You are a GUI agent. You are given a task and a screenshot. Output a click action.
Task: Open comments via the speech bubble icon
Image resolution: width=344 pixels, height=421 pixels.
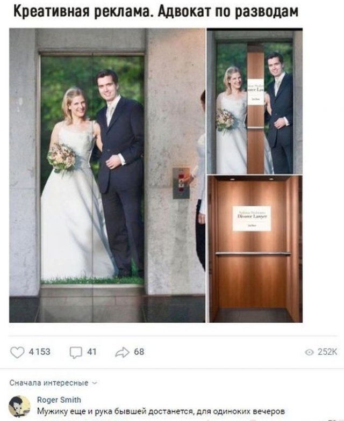76,352
